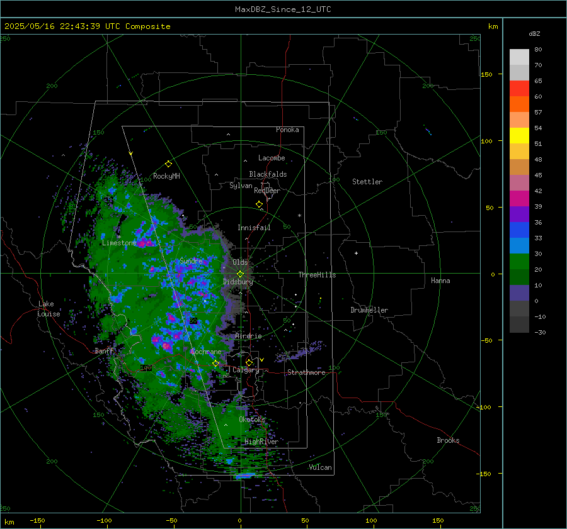The height and width of the screenshot is (529, 567).
Task: Click the red 65 dBZ legend color
Action: point(519,89)
